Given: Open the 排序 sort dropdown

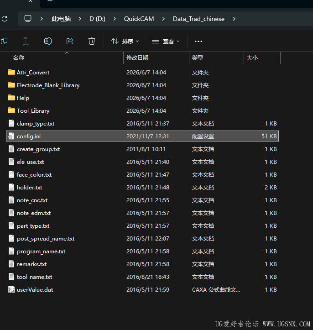Looking at the screenshot, I should 125,41.
